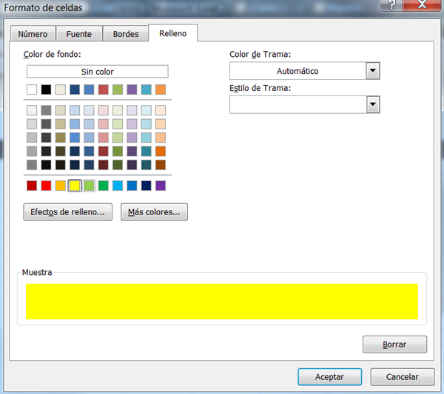
Task: Open the Color de Trama dropdown
Action: click(x=373, y=71)
